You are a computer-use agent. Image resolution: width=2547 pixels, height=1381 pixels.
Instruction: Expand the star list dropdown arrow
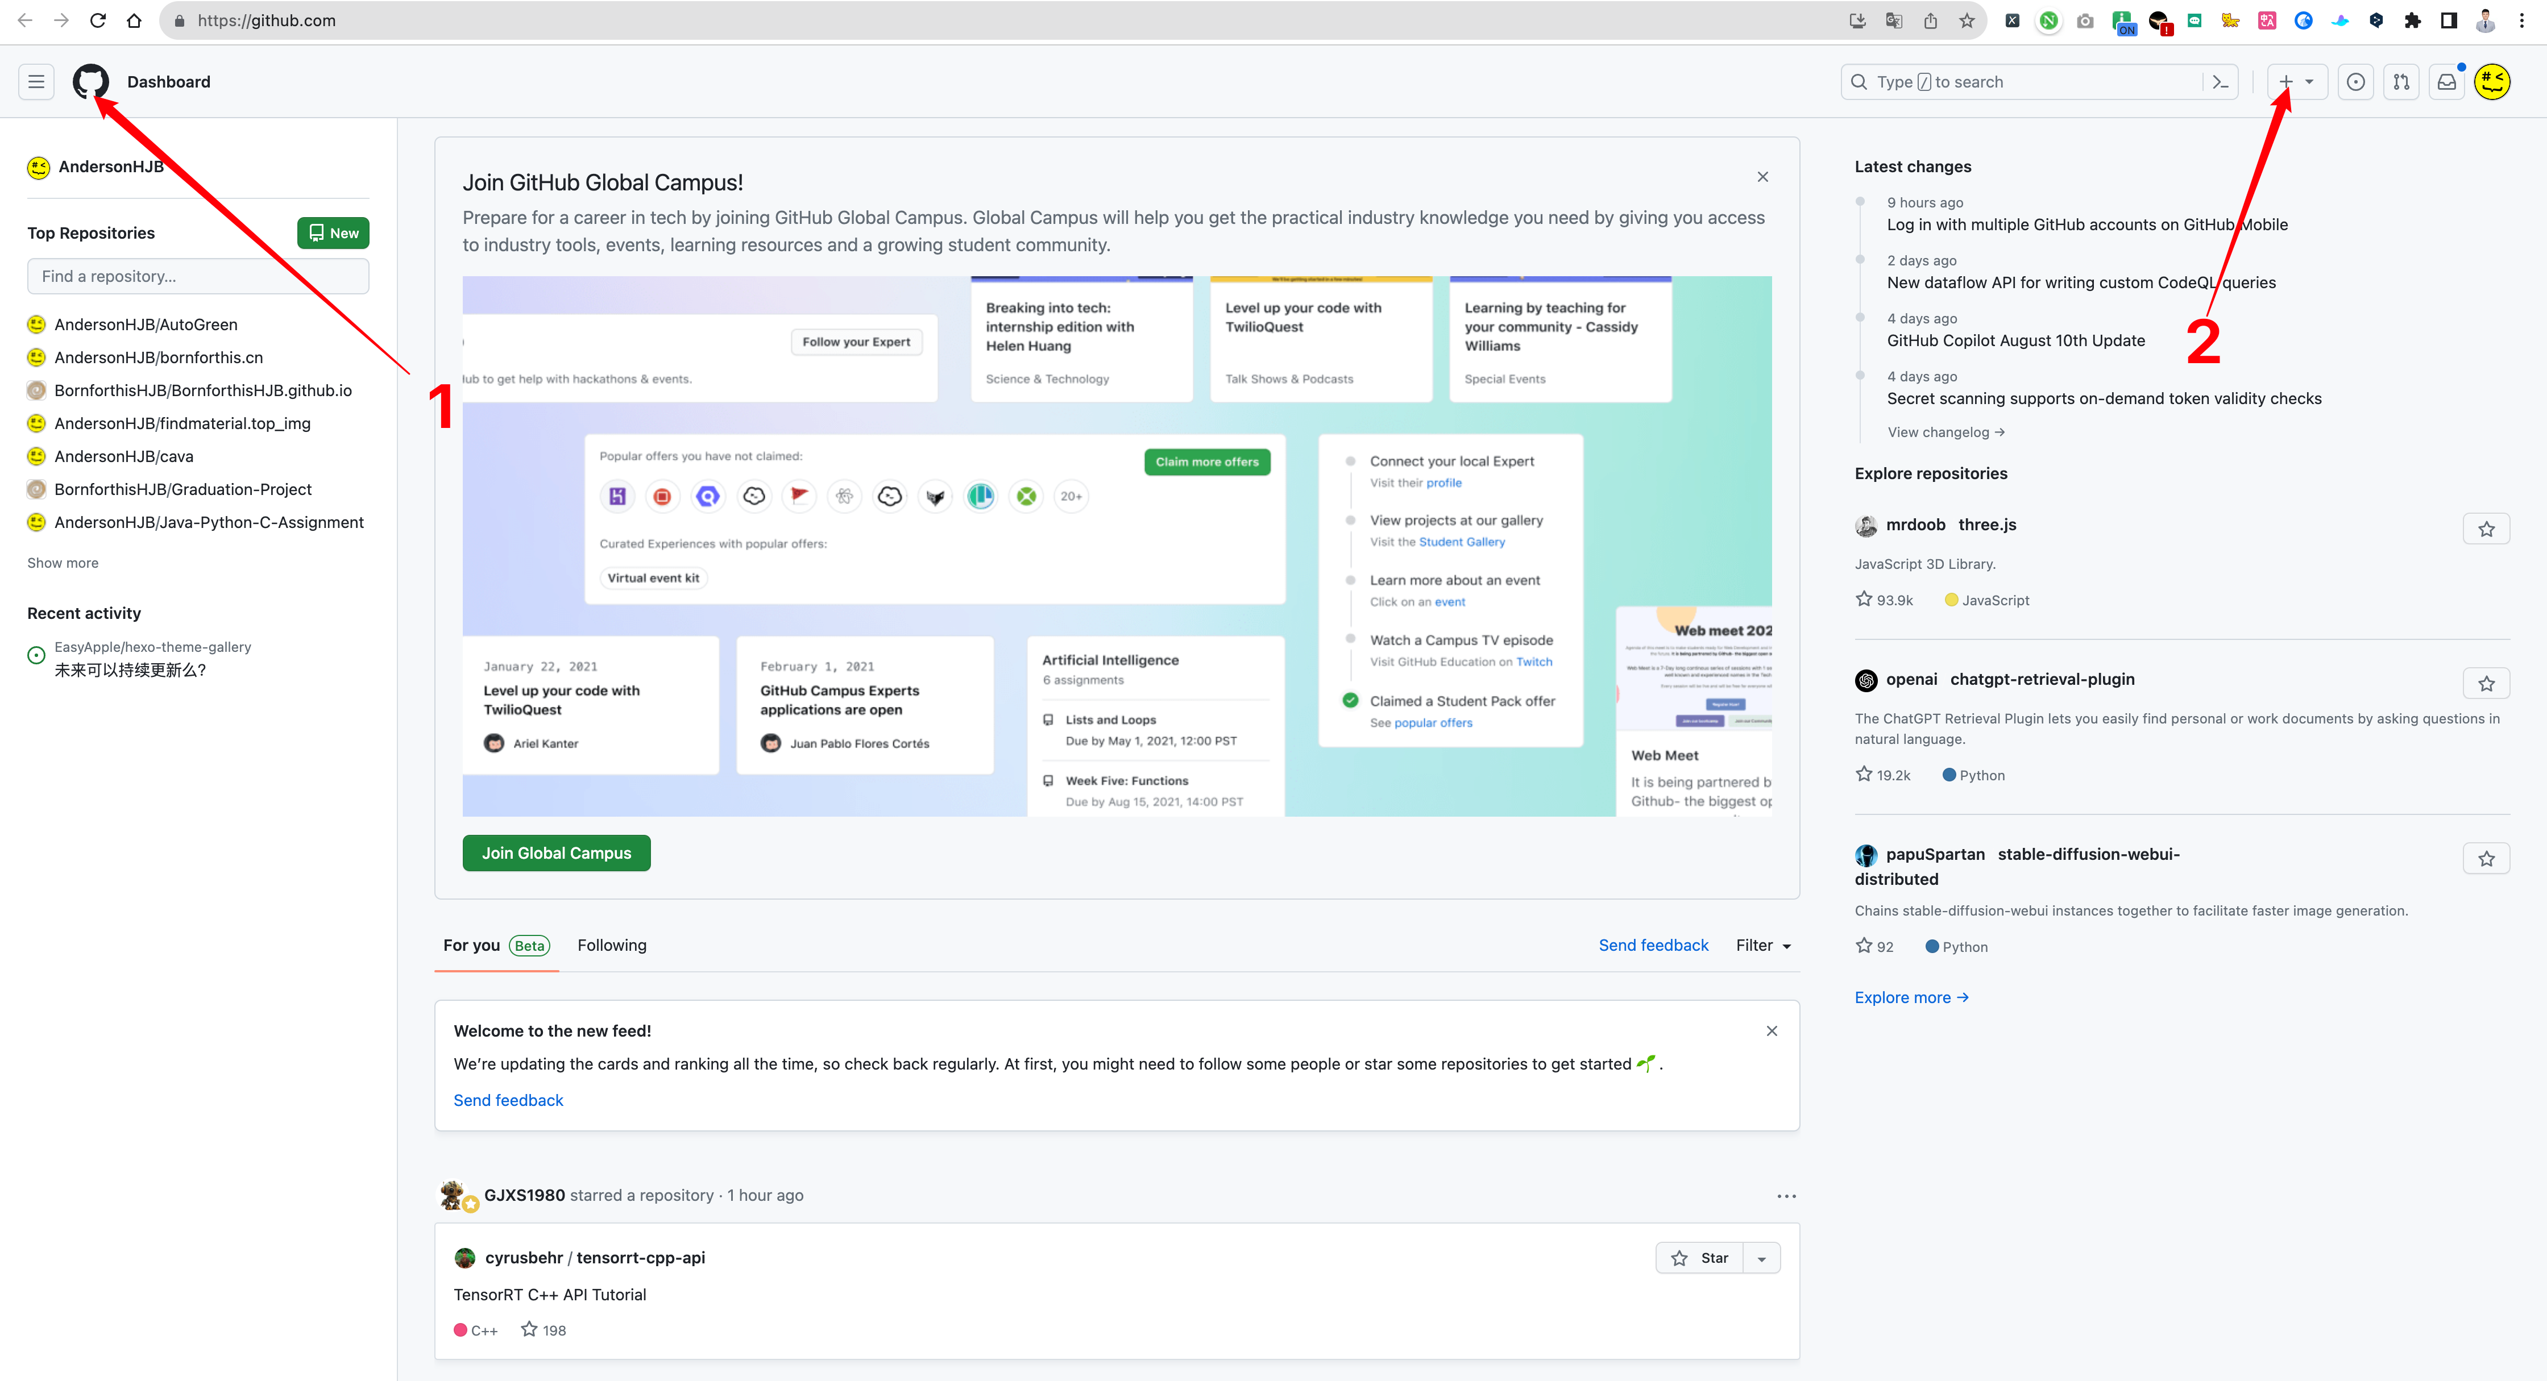point(1762,1258)
